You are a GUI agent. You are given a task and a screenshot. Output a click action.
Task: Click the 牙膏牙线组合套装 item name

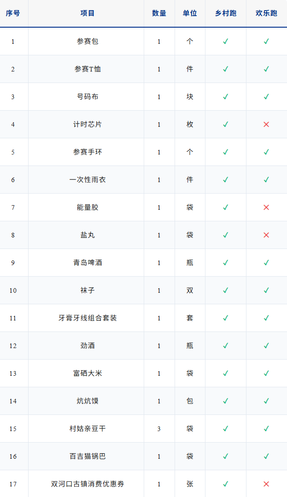click(x=88, y=318)
